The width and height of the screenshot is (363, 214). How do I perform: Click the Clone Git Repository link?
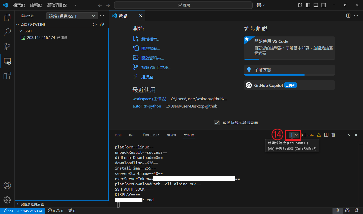156,68
